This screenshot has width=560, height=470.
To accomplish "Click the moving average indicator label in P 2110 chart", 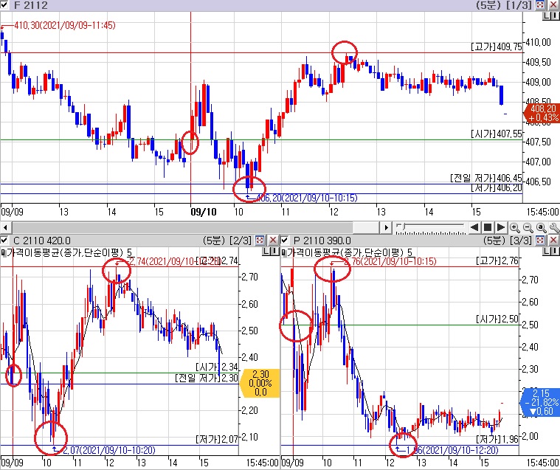I will click(x=350, y=253).
